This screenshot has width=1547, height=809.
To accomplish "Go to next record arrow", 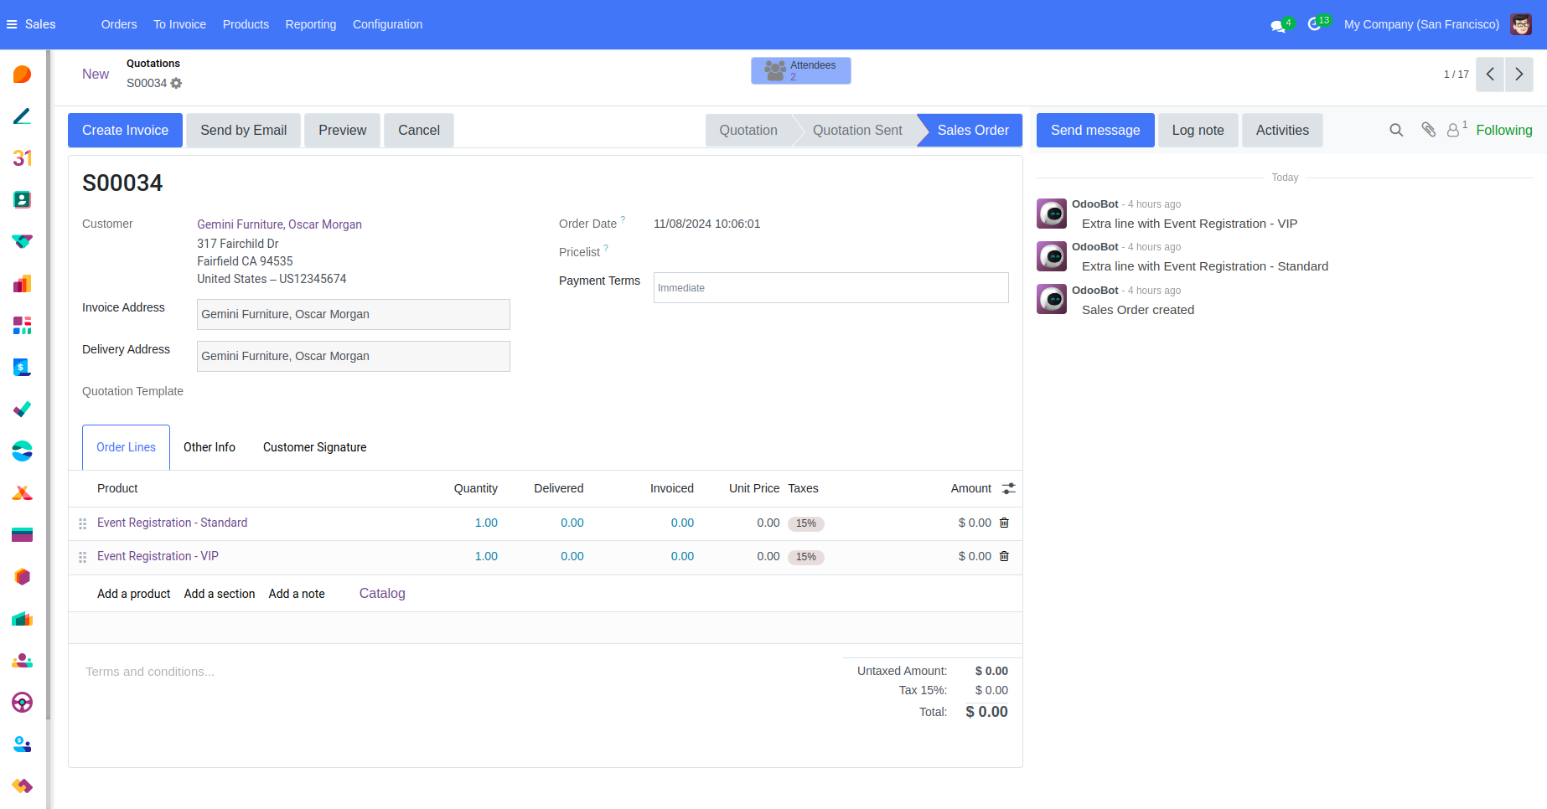I will (1519, 75).
